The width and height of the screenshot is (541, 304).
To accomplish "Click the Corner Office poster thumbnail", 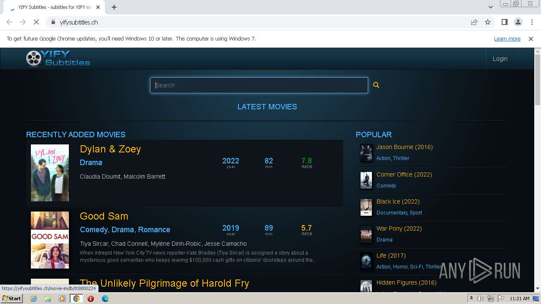I will pos(366,180).
